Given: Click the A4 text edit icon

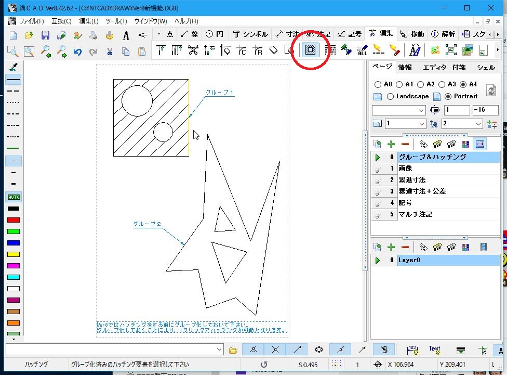Looking at the screenshot, I should (415, 50).
